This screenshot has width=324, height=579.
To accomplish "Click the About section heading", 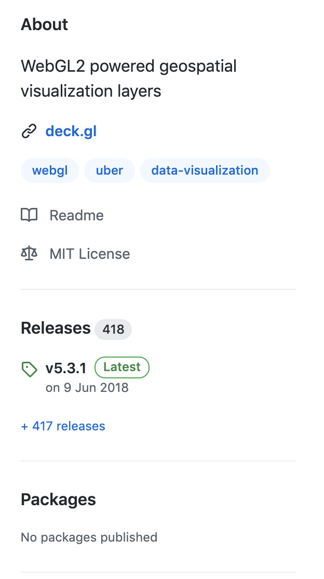I will point(44,24).
